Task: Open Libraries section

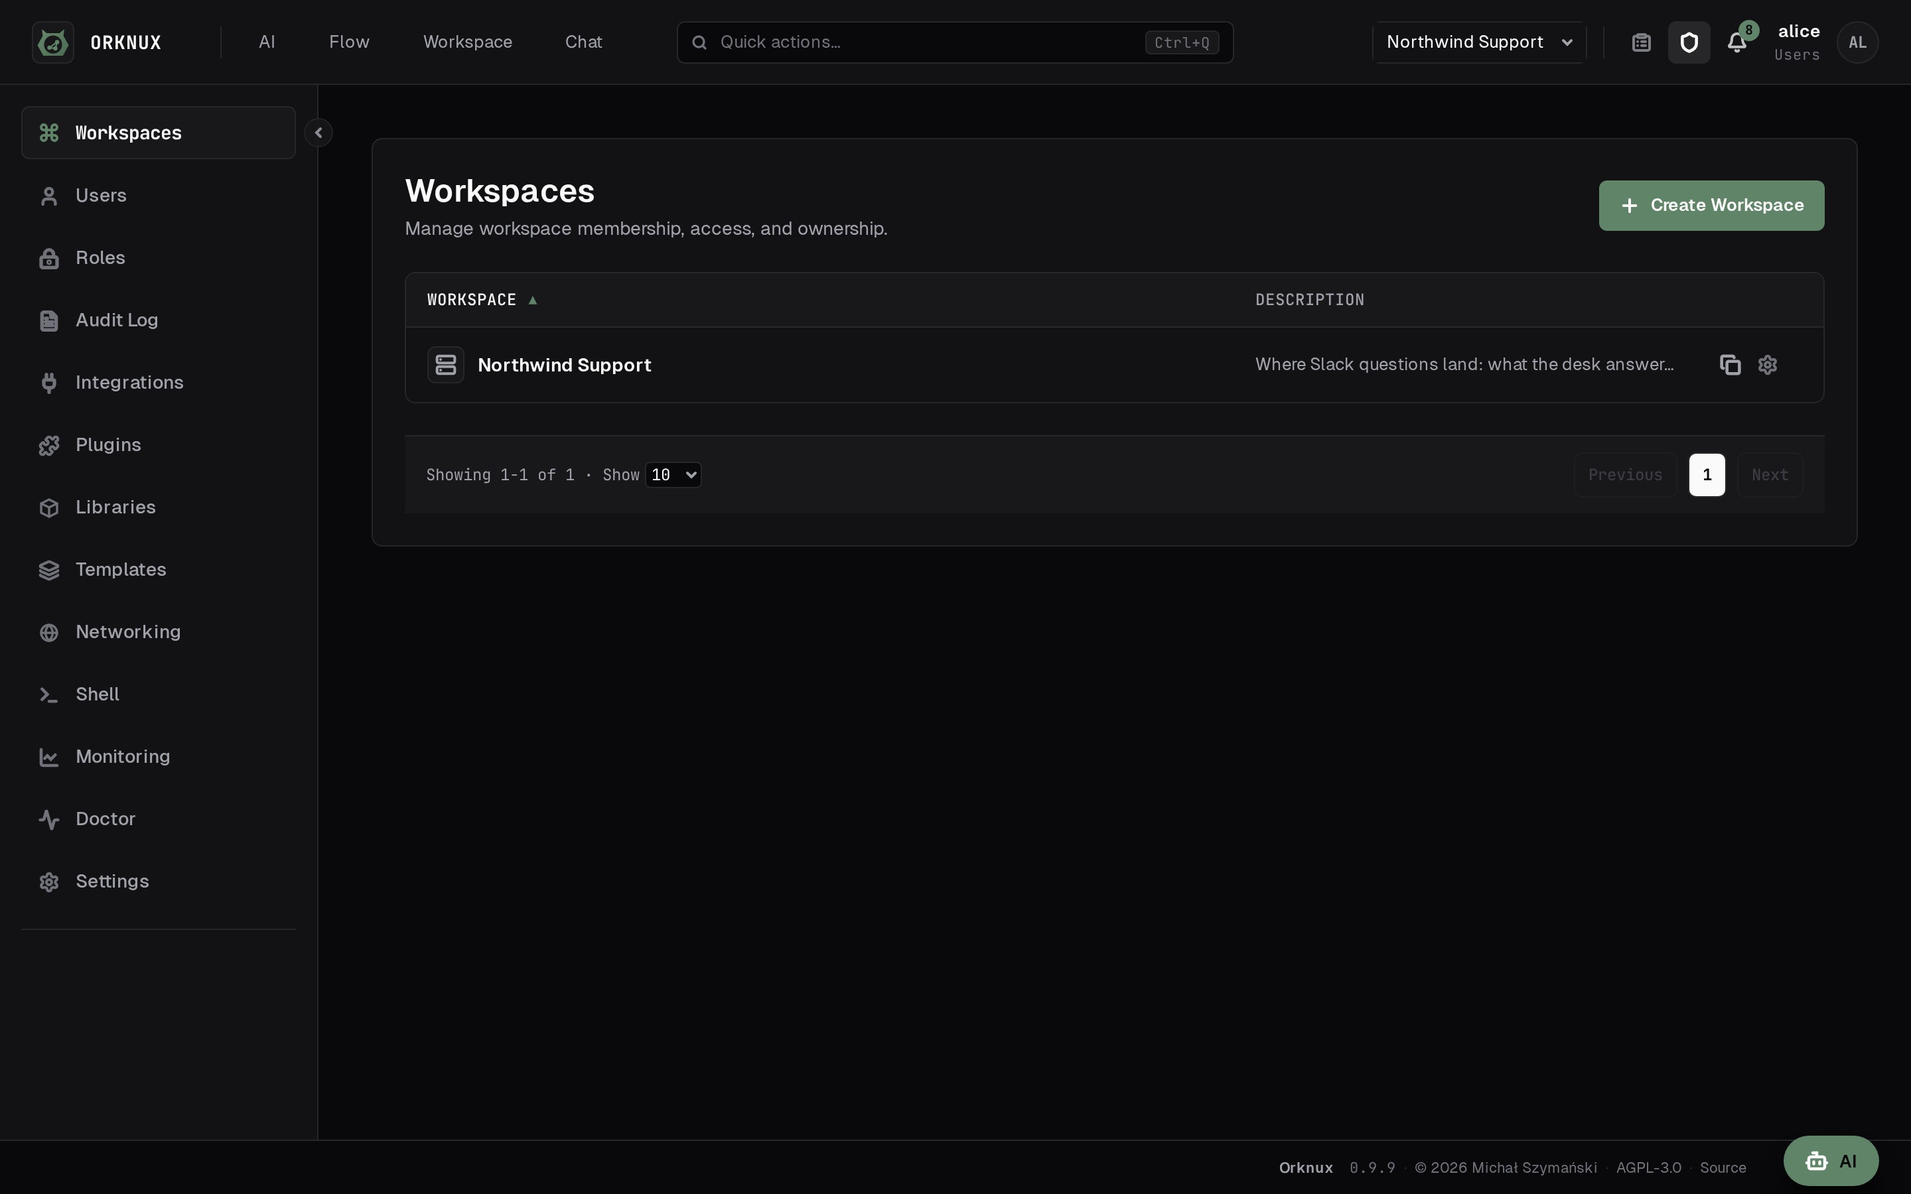Action: click(158, 507)
